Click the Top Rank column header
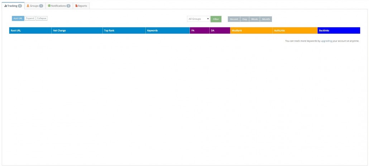This screenshot has width=369, height=166. 109,30
